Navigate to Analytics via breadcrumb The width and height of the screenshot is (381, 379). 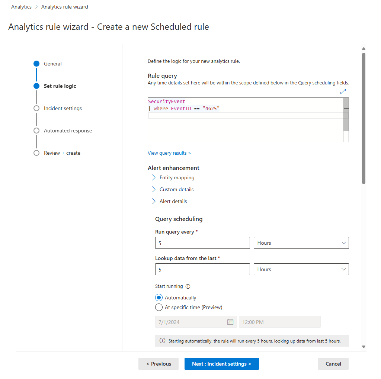click(x=21, y=7)
